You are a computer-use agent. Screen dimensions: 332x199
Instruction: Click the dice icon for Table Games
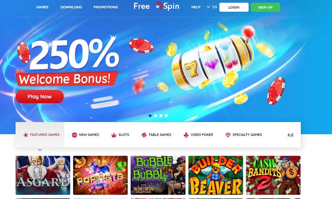pos(144,135)
